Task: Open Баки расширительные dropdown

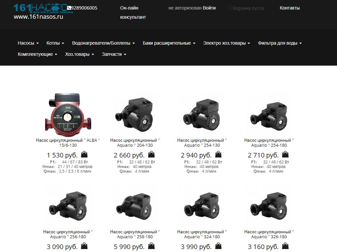Action: (169, 43)
